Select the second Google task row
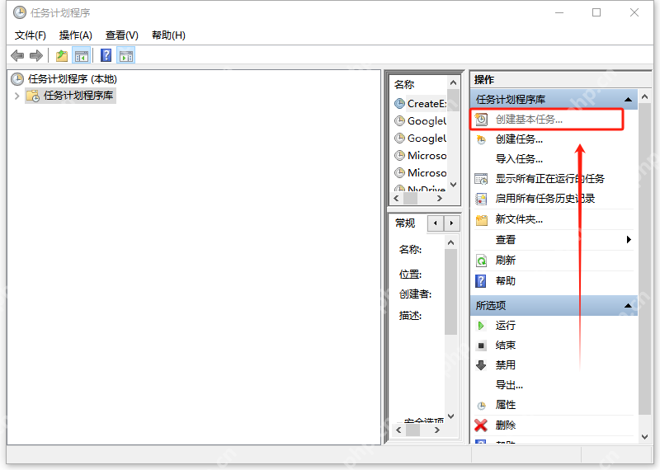Image resolution: width=660 pixels, height=470 pixels. (420, 139)
